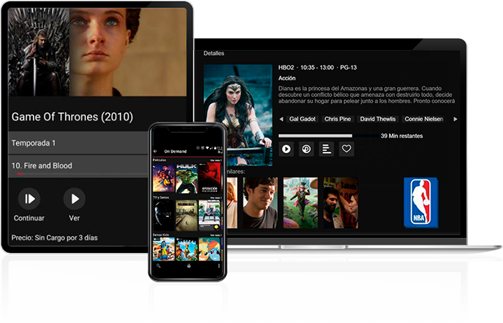Tap the man on bench series poster
The image size is (503, 323).
209,216
